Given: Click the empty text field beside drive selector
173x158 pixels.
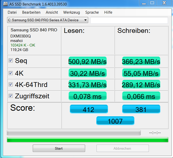Looking at the screenshot, I should (129, 20).
